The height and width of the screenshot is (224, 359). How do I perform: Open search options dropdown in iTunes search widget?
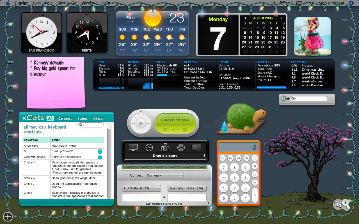[x=294, y=99]
